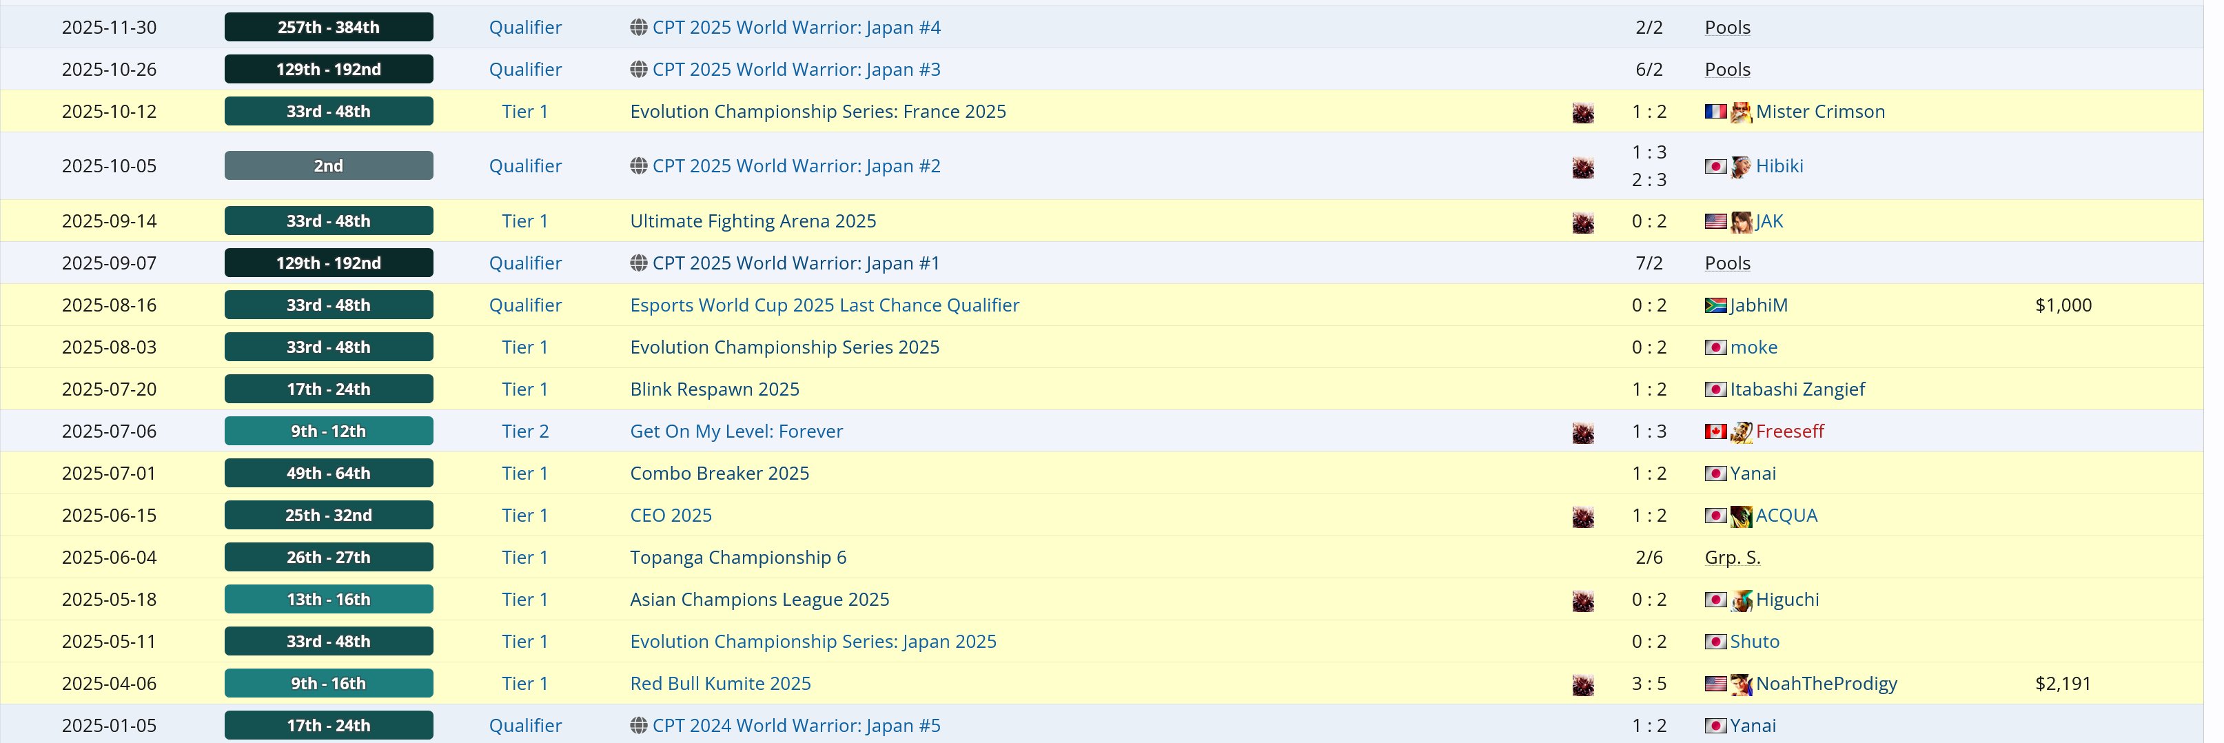
Task: Click the 26th - 27th placement badge
Action: click(x=329, y=558)
